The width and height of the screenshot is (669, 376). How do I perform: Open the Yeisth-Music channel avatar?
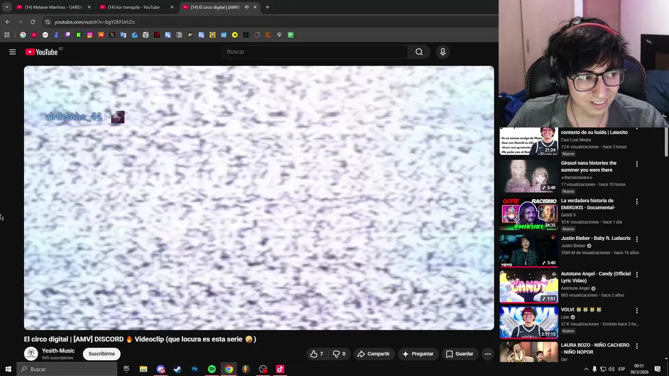(31, 354)
